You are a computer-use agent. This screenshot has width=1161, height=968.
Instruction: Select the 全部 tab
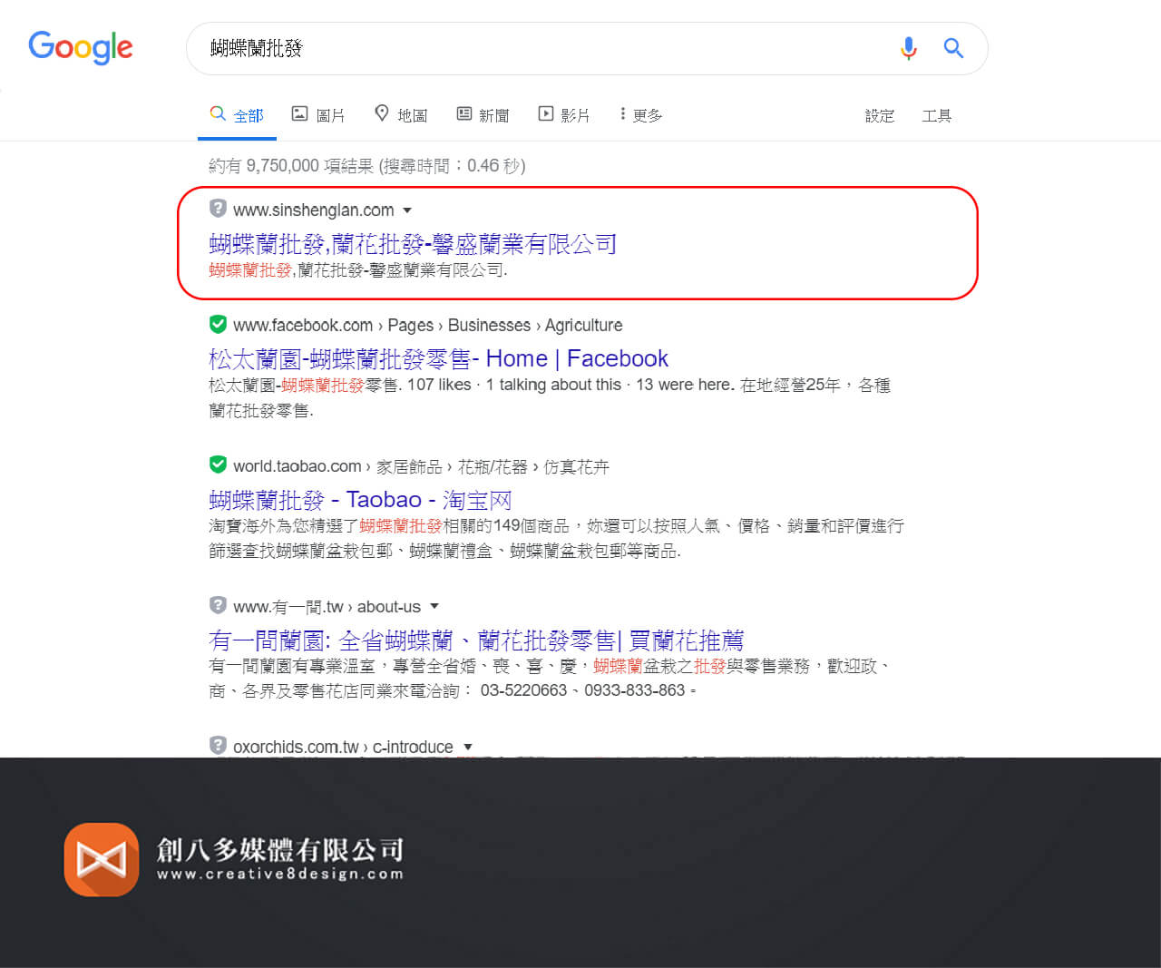(237, 115)
